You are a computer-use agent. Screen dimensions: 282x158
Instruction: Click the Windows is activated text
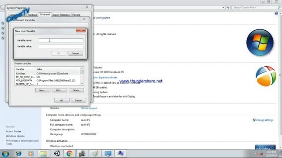(x=62, y=146)
